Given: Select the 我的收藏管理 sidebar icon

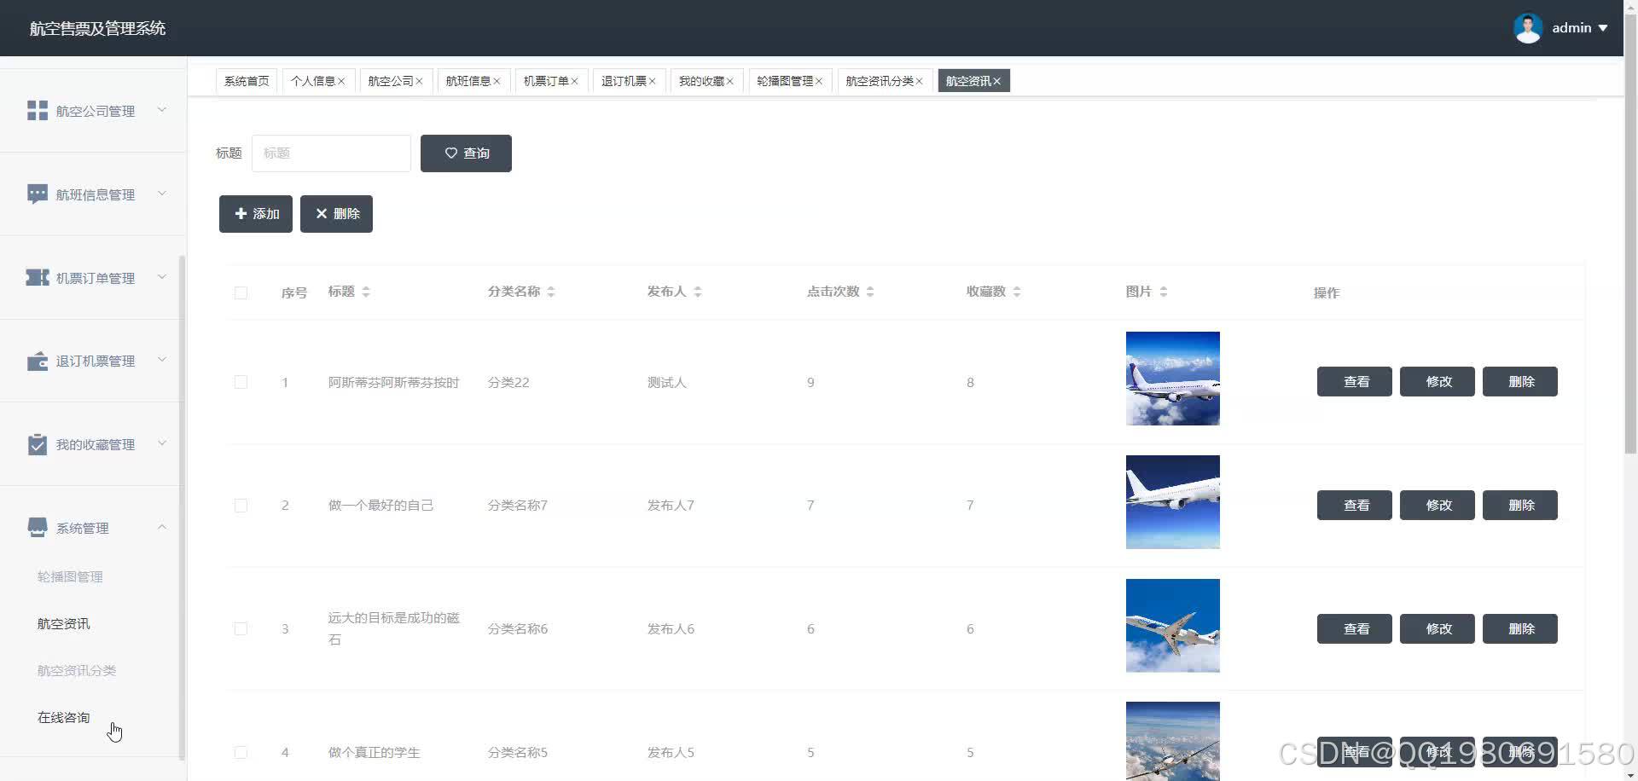Looking at the screenshot, I should [x=38, y=443].
